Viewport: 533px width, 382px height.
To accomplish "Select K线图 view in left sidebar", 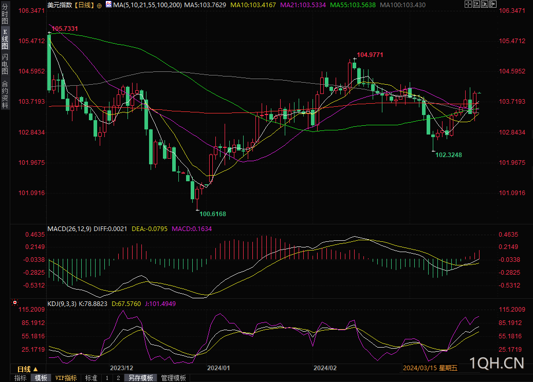I will pyautogui.click(x=5, y=39).
